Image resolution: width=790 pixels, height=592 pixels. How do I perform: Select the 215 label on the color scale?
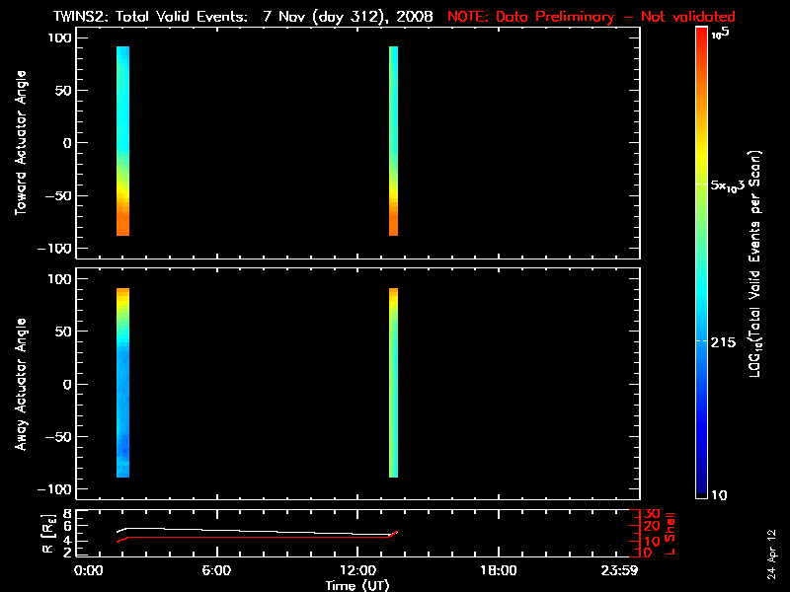(726, 339)
